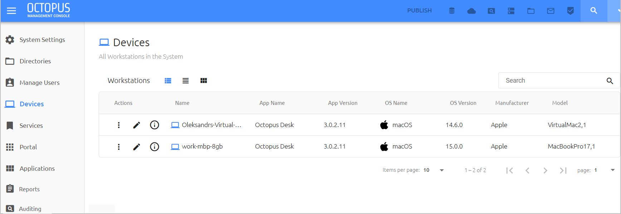Go to first page

510,170
